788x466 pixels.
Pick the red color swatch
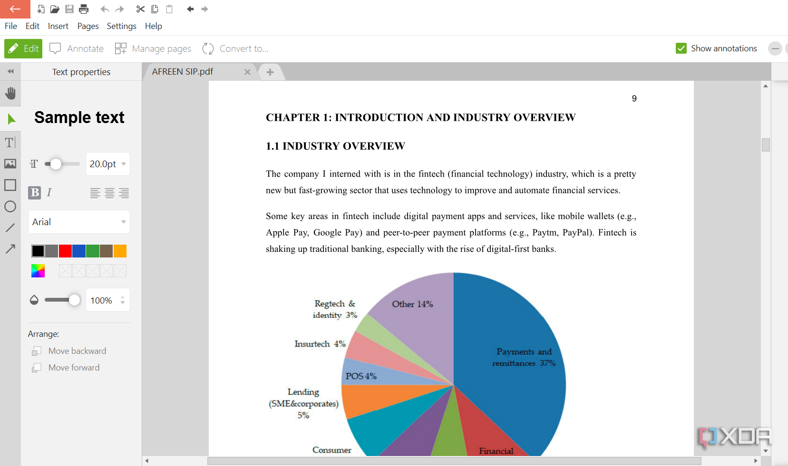click(x=65, y=251)
